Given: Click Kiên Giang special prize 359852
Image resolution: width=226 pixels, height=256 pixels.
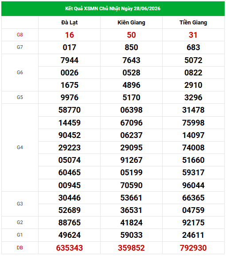Looking at the screenshot, I should coord(132,248).
